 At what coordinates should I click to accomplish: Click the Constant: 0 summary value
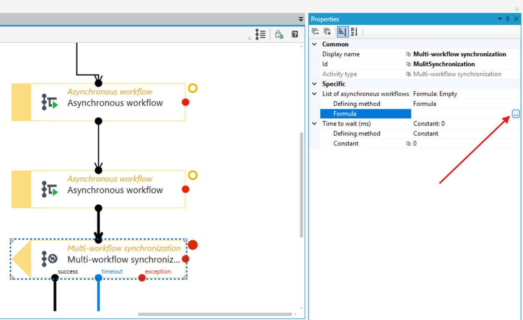point(429,124)
